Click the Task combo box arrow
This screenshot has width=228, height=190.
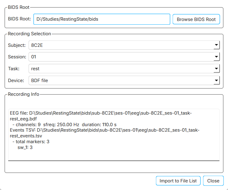(x=216, y=68)
